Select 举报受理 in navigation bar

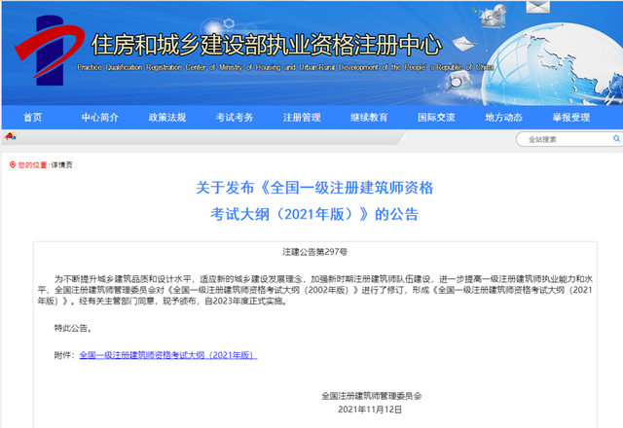[571, 117]
